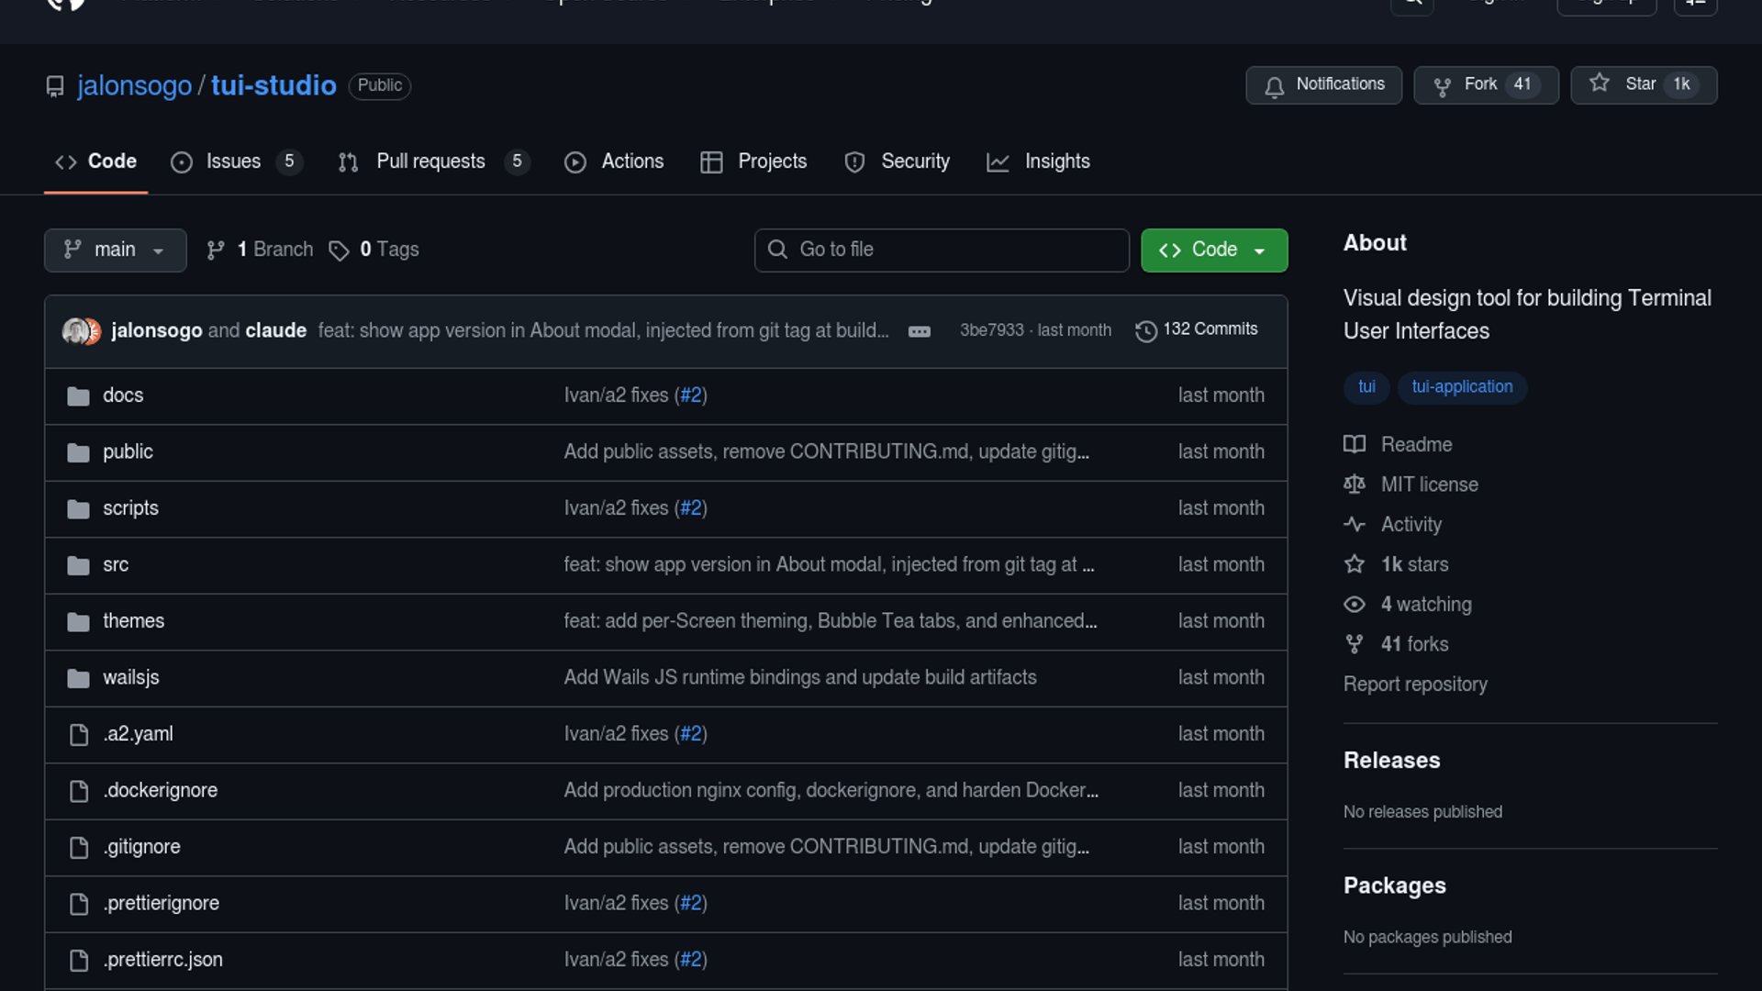Open the src folder

click(116, 565)
